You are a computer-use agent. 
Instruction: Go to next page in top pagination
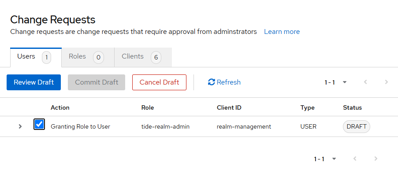pos(387,82)
